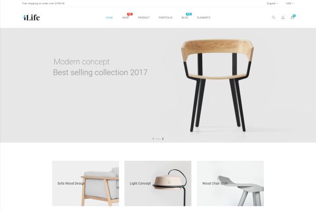Click the search magnifier icon
This screenshot has height=211, width=316.
point(273,17)
